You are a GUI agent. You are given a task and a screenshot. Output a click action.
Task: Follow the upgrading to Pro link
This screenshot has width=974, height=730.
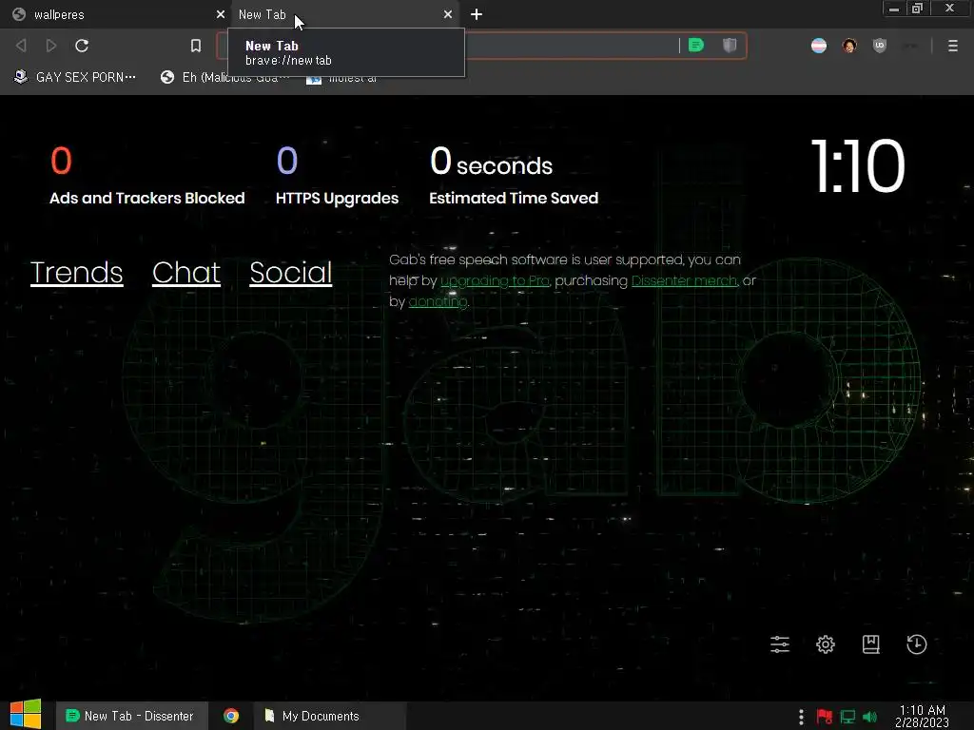pos(495,280)
